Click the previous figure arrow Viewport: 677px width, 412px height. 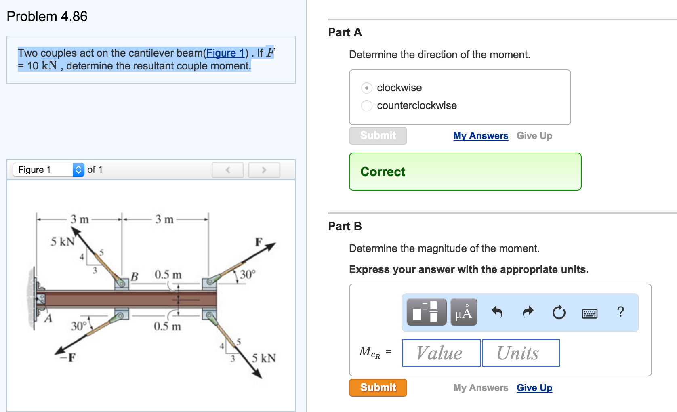[227, 170]
